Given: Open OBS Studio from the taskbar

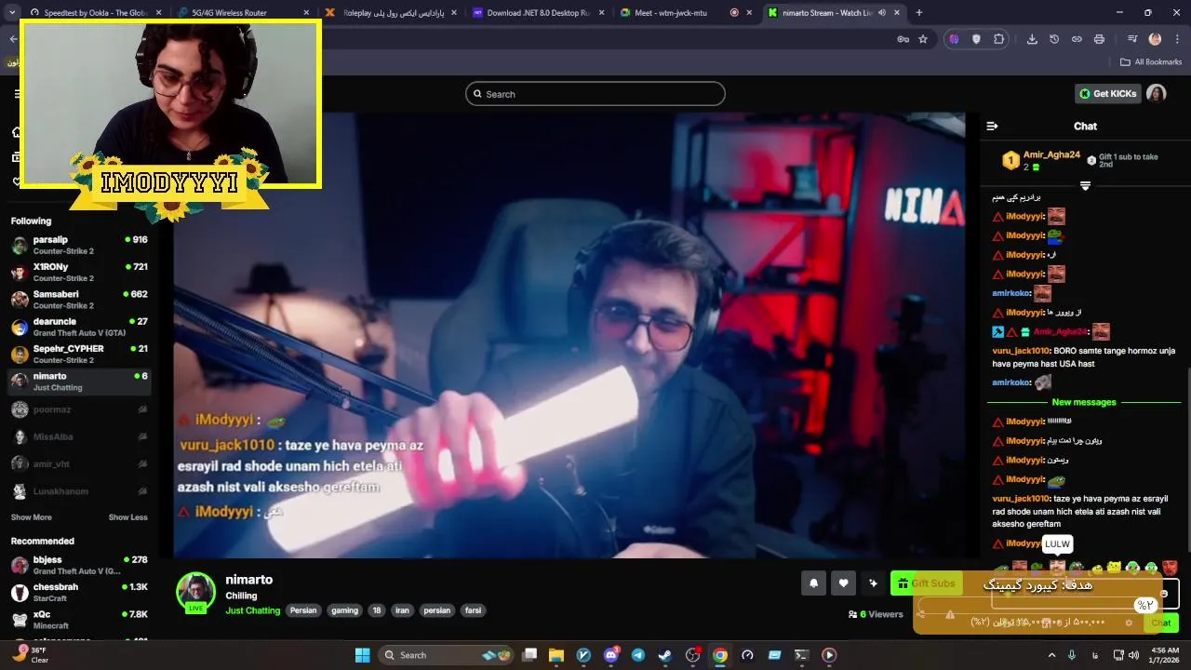Looking at the screenshot, I should tap(692, 655).
